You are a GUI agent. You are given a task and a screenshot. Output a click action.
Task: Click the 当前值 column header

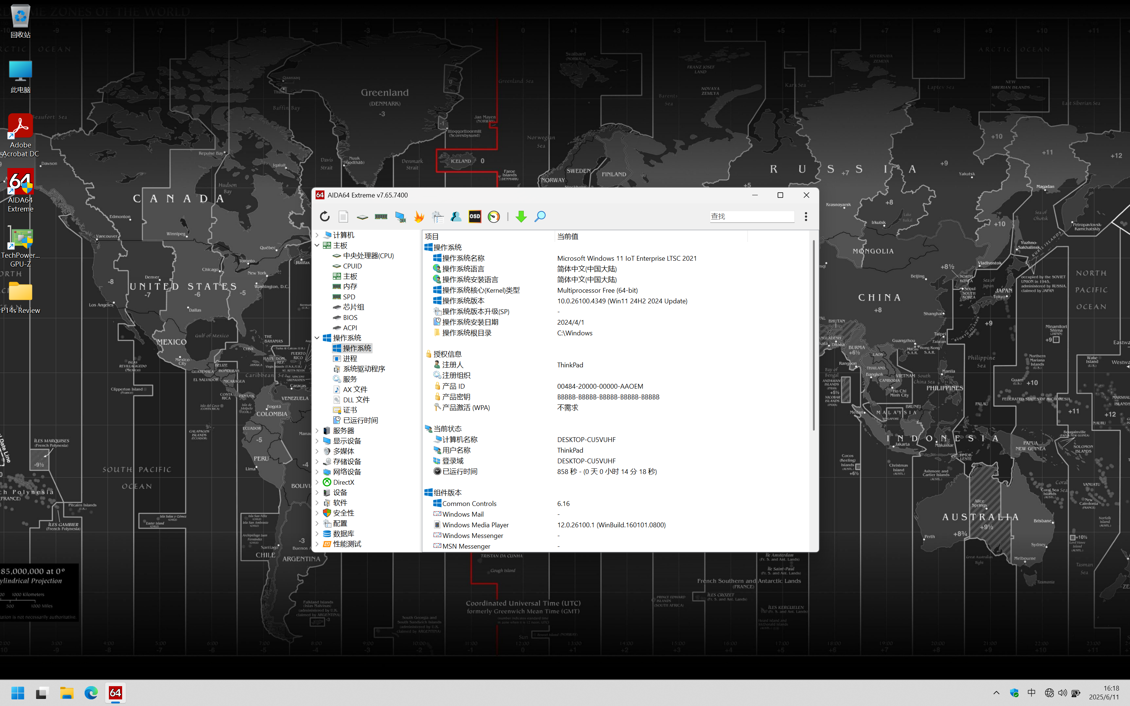coord(651,236)
